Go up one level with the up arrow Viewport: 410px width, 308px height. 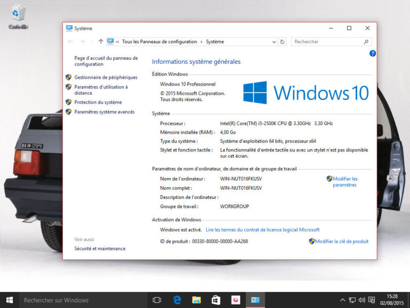pyautogui.click(x=101, y=42)
